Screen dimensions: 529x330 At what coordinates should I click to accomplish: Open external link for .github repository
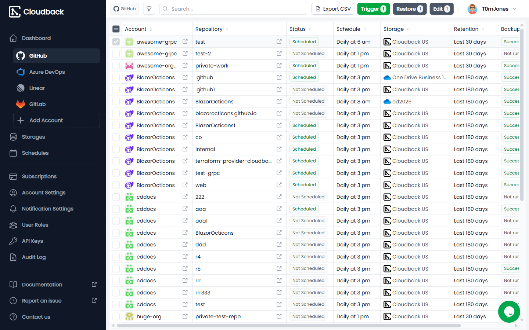pyautogui.click(x=279, y=77)
